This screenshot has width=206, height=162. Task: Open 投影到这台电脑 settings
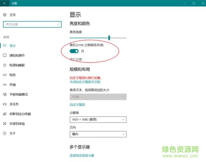pyautogui.click(x=20, y=114)
